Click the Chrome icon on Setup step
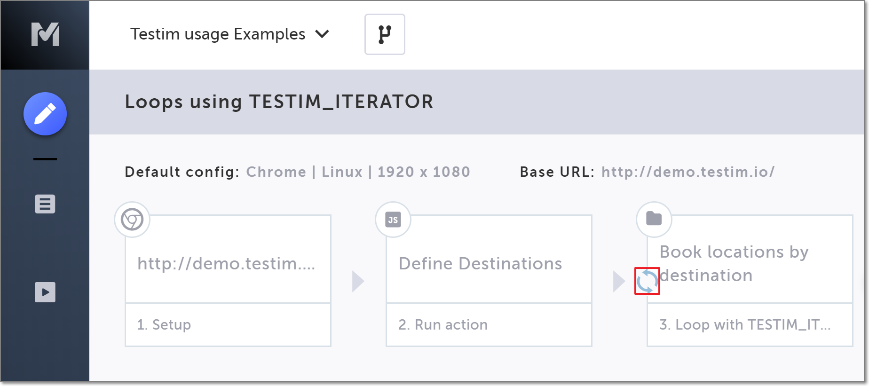Image resolution: width=869 pixels, height=386 pixels. (x=132, y=220)
